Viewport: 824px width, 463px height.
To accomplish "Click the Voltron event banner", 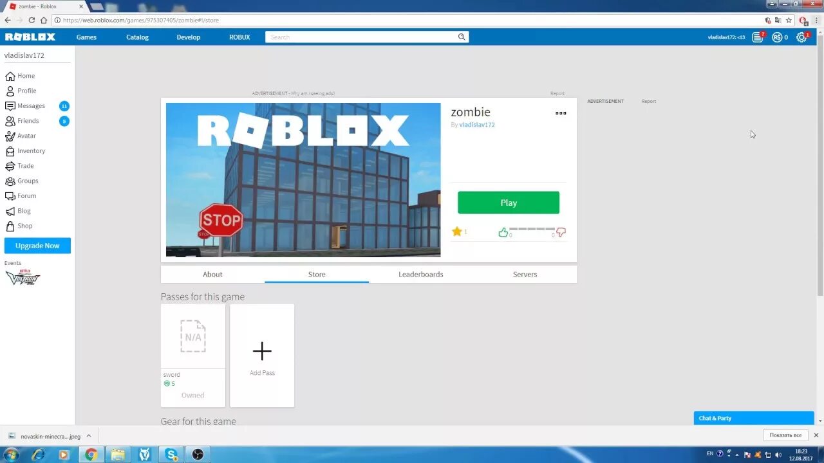I will coord(23,277).
